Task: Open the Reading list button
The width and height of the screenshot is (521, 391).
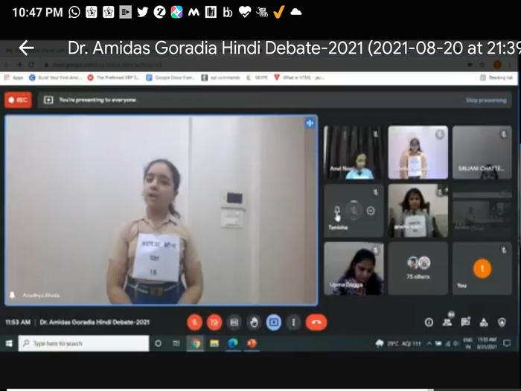Action: (x=496, y=77)
